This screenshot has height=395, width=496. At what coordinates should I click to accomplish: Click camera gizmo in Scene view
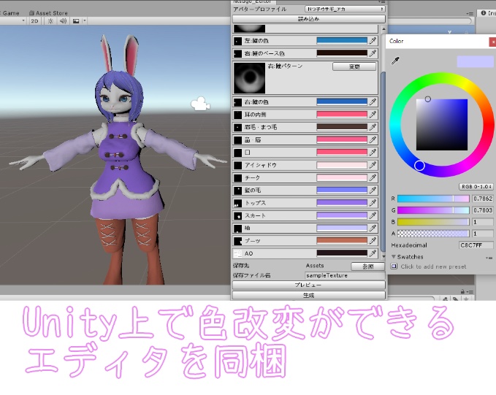[x=200, y=104]
